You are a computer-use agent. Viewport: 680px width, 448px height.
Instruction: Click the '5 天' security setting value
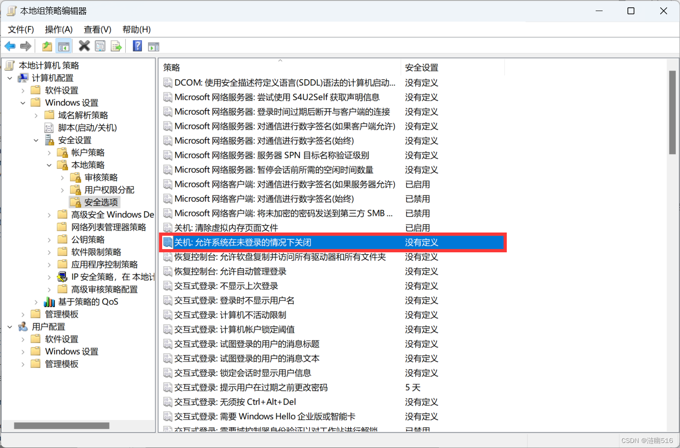coord(413,388)
